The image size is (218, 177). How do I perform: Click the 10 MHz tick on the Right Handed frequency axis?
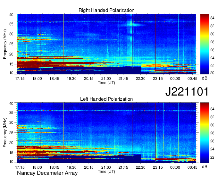(12, 73)
